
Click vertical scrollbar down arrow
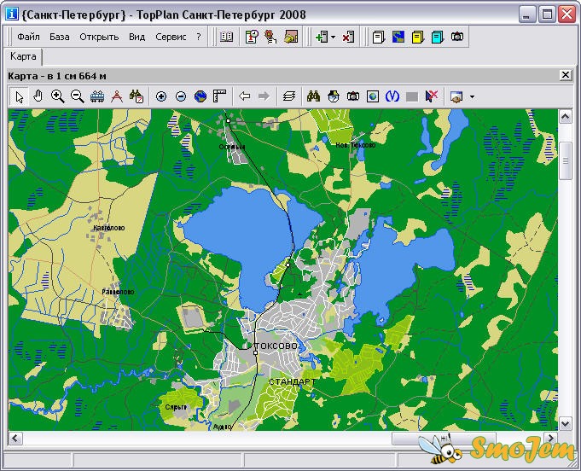(565, 423)
